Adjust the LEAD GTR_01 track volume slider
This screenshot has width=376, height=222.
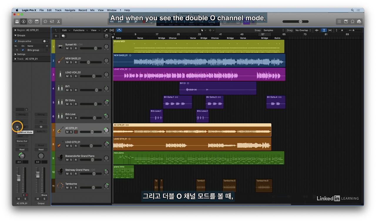[x=91, y=146]
